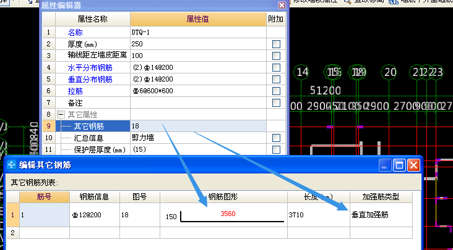453x250 pixels.
Task: Click the 水平分布钢筋 property label
Action: coord(90,68)
